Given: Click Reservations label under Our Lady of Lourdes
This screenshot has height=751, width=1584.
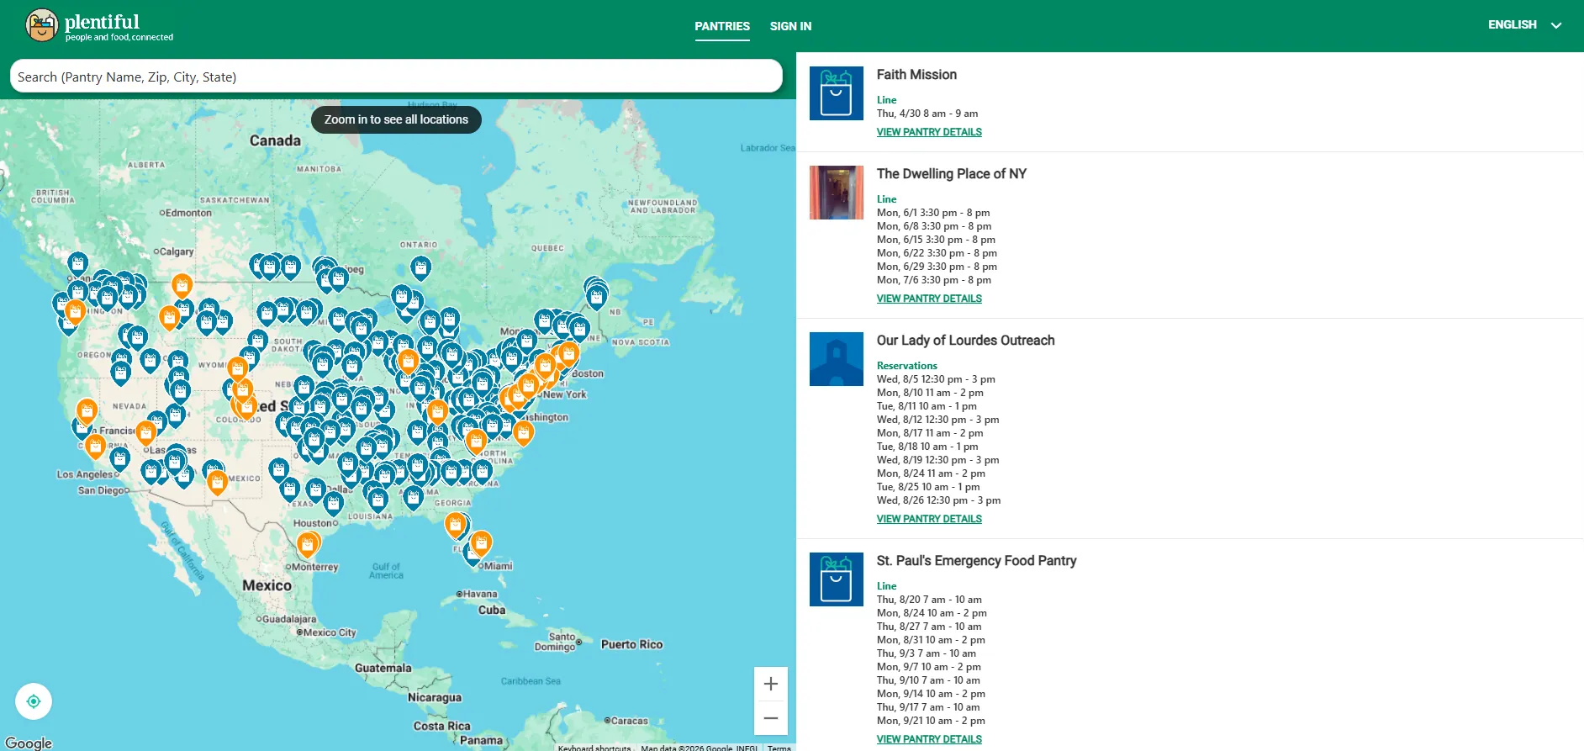Looking at the screenshot, I should click(906, 366).
